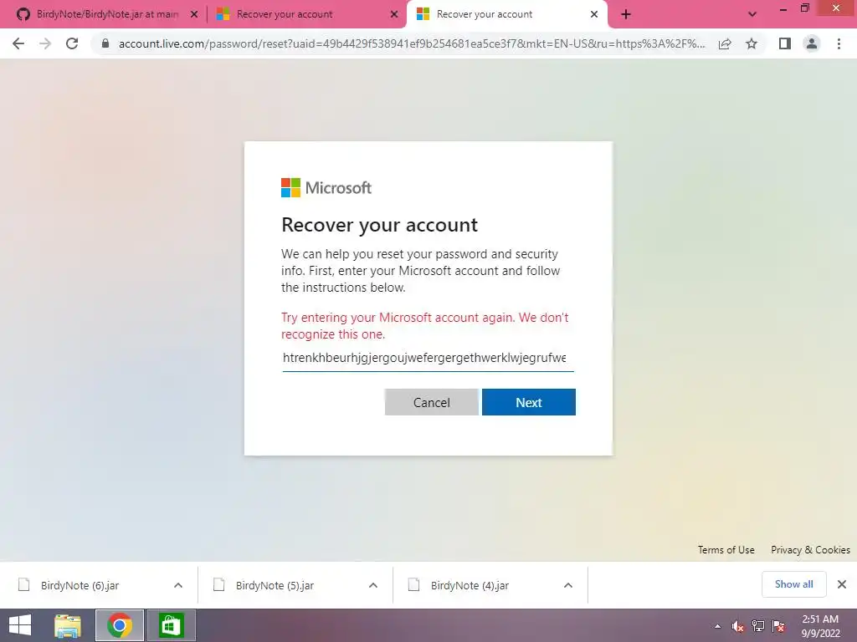The height and width of the screenshot is (642, 857).
Task: Show all downloads
Action: click(x=793, y=584)
